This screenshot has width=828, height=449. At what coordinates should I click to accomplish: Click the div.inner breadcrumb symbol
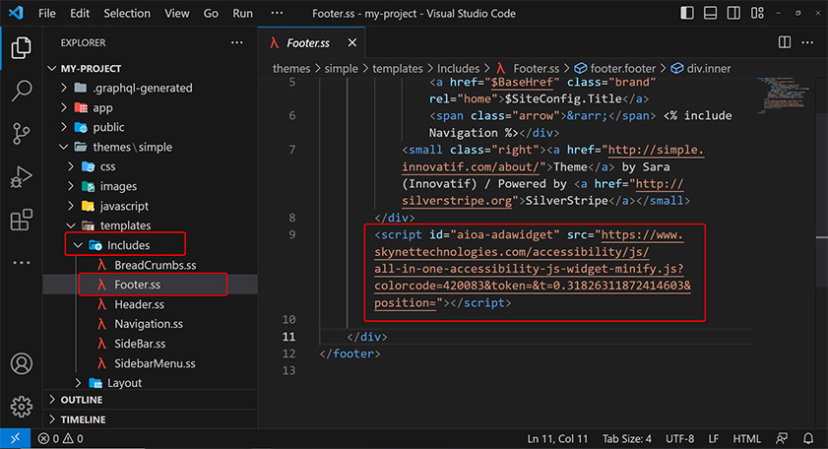pos(701,69)
